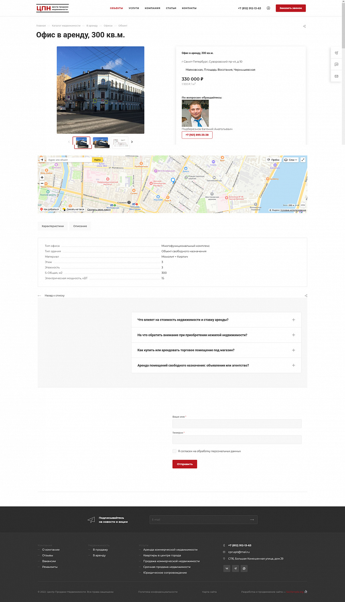
Task: Click share icon beside Назад к списку
Action: coord(306,296)
